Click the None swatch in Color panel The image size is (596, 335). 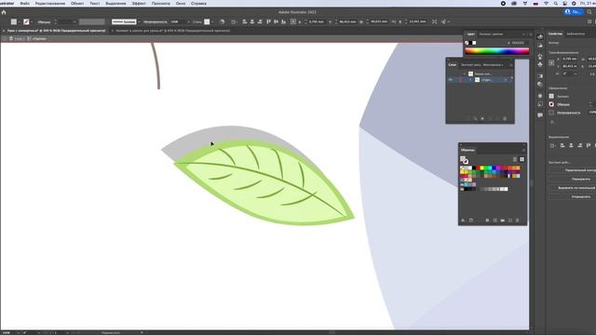[467, 43]
